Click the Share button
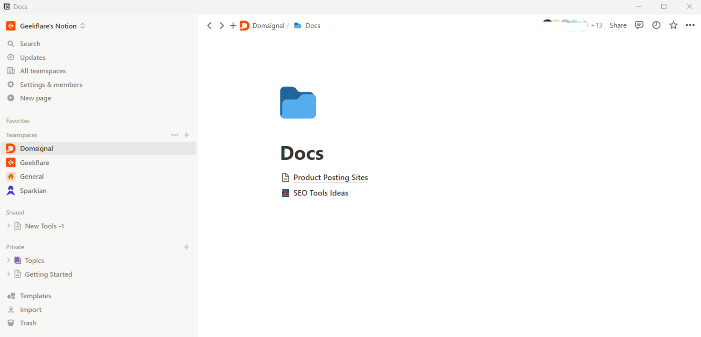Viewport: 701px width, 337px height. point(618,25)
